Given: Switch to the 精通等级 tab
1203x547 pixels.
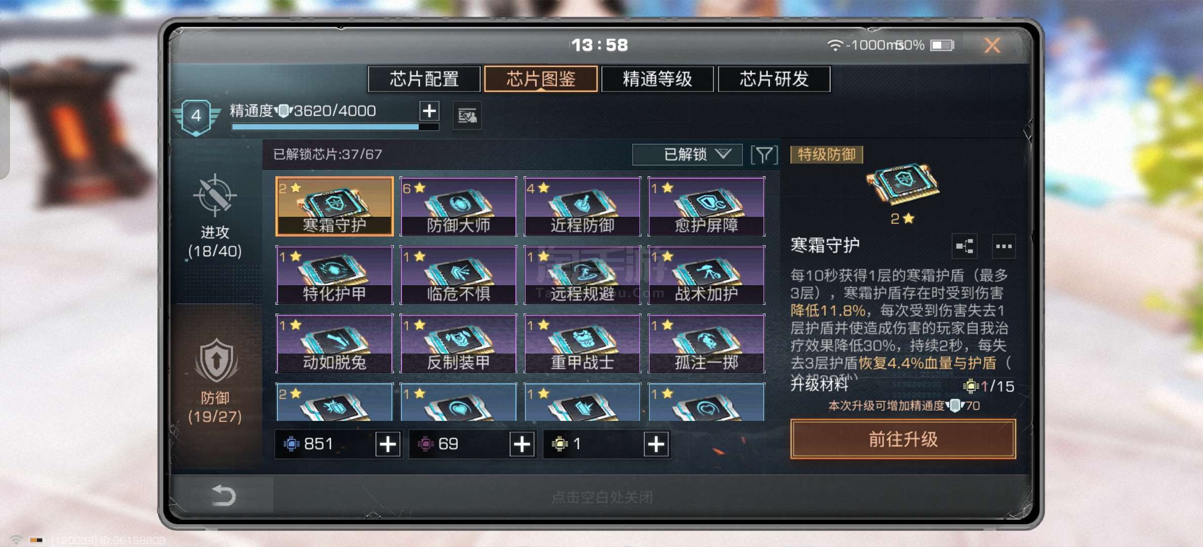Looking at the screenshot, I should click(657, 79).
